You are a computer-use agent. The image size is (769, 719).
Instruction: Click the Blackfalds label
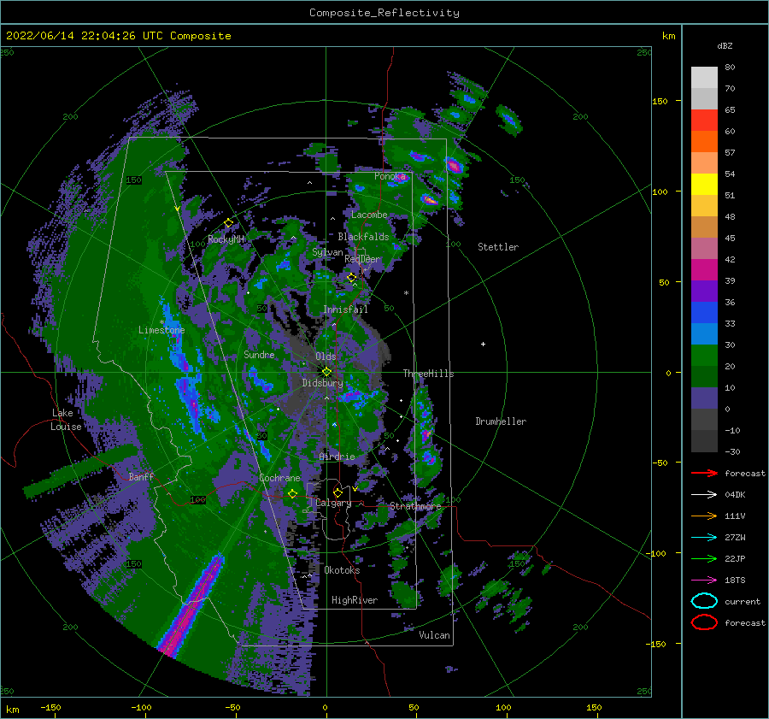pos(363,237)
